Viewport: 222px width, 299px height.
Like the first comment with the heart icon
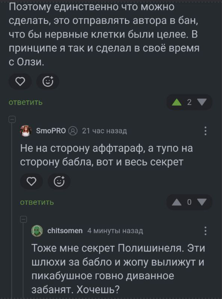click(20, 81)
